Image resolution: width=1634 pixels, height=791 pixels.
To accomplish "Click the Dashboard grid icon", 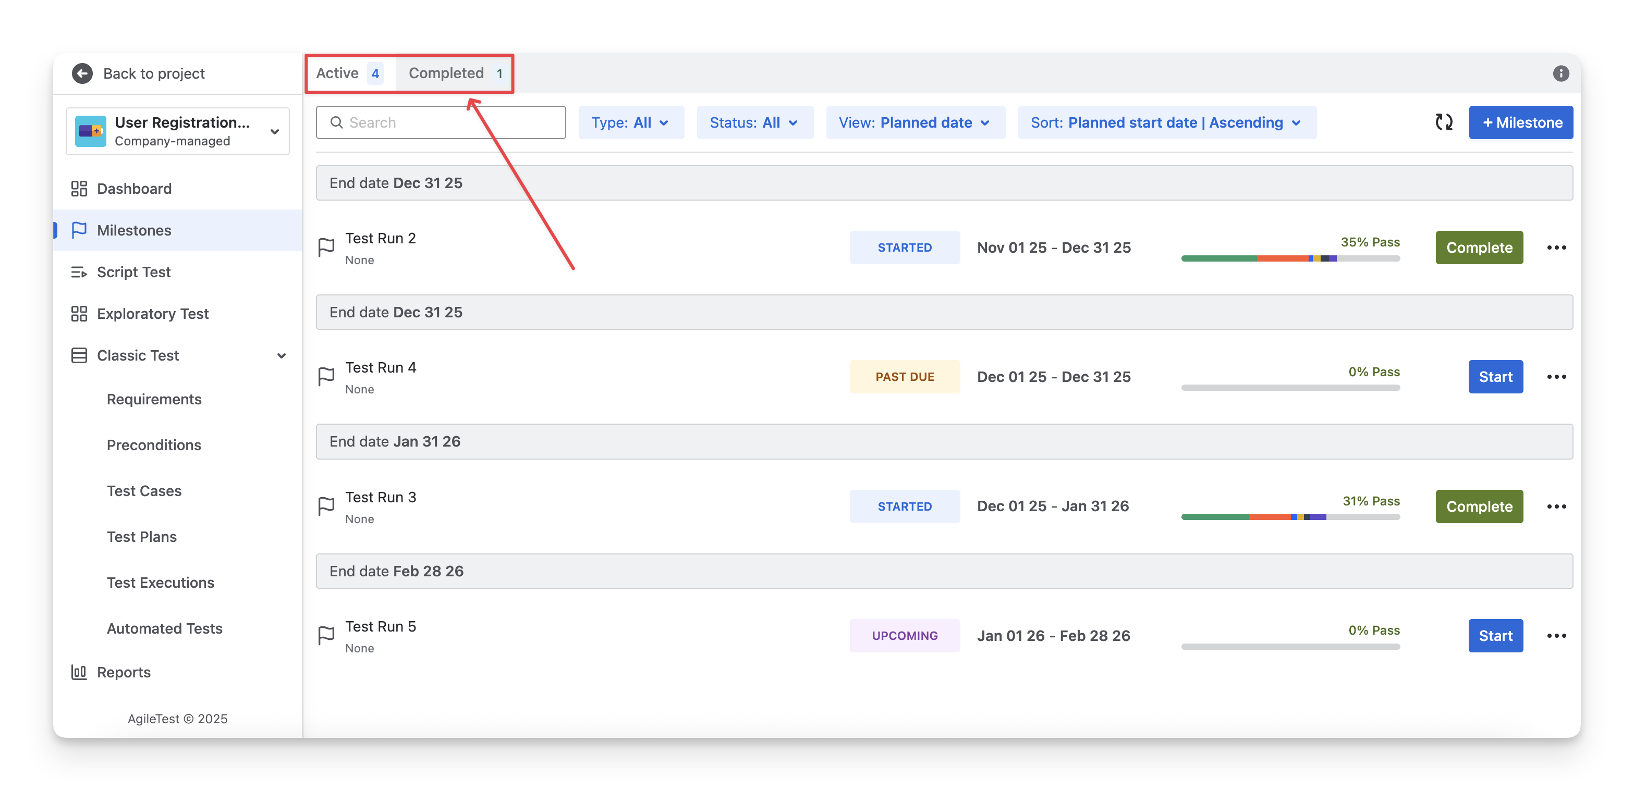I will click(x=79, y=189).
